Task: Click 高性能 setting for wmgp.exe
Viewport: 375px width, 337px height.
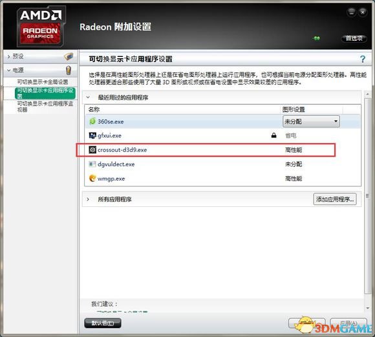Action: (x=294, y=179)
